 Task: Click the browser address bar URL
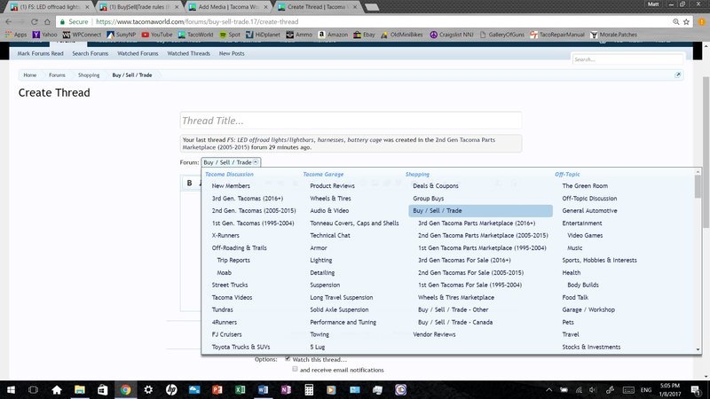(x=197, y=21)
